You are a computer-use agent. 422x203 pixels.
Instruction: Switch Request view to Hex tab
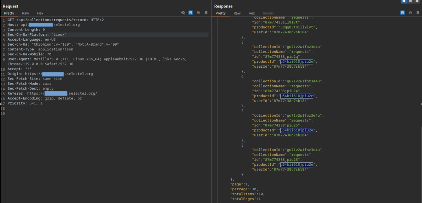[x=40, y=13]
